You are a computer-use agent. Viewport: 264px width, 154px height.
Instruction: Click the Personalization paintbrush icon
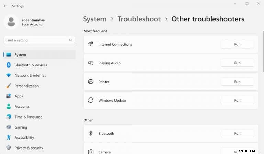click(9, 86)
